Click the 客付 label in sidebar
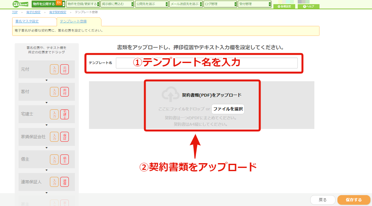 pos(25,92)
